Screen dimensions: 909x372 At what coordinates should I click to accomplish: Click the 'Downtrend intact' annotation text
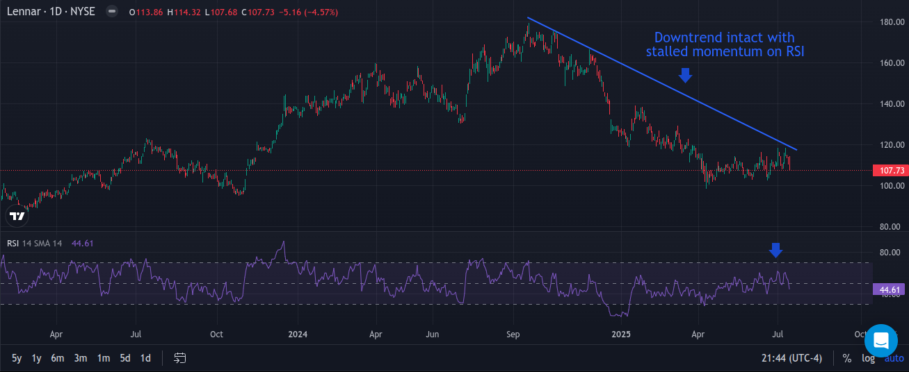click(725, 44)
